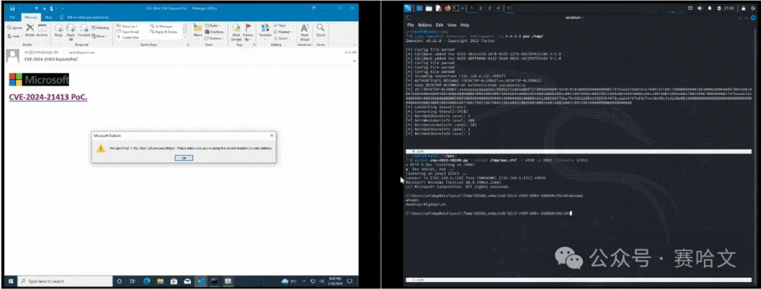This screenshot has height=289, width=761.
Task: Click the Tell me what you want field
Action: 85,17
